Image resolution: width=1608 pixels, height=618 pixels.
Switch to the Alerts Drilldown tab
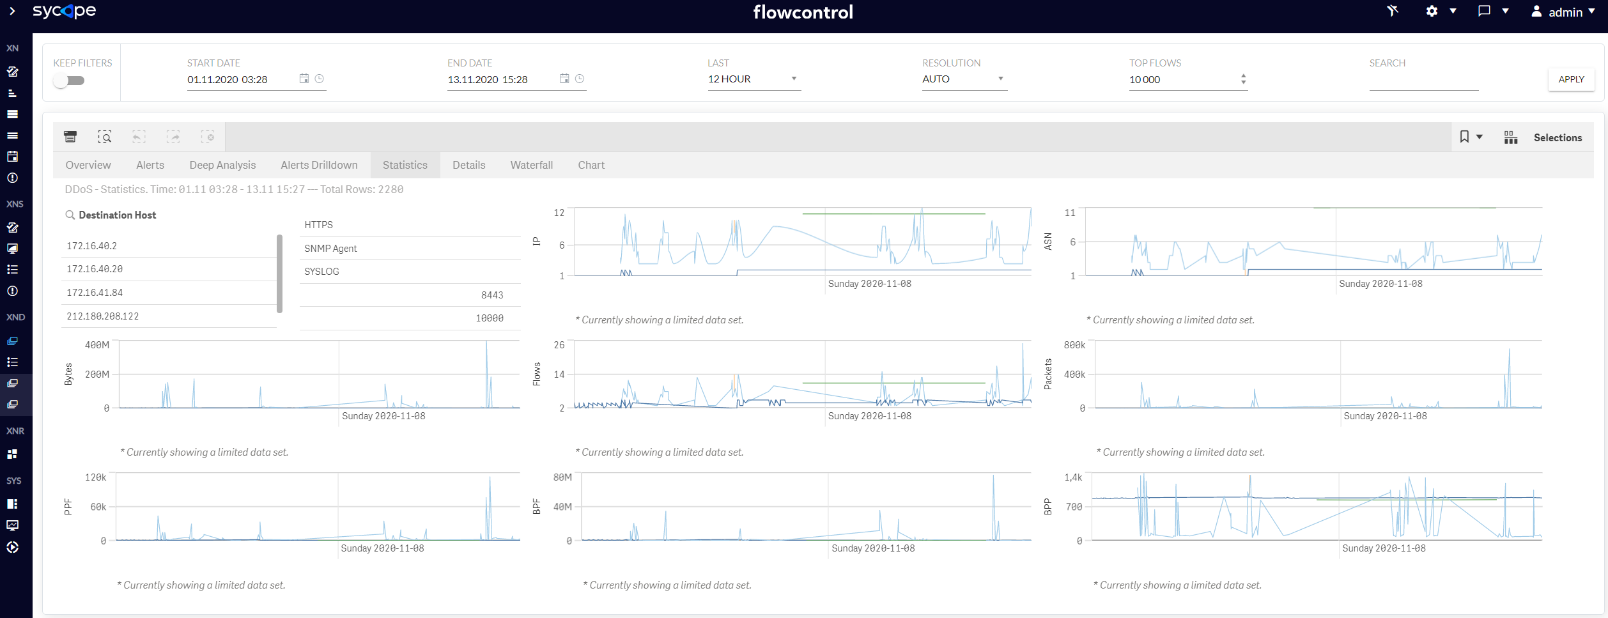[x=319, y=165]
